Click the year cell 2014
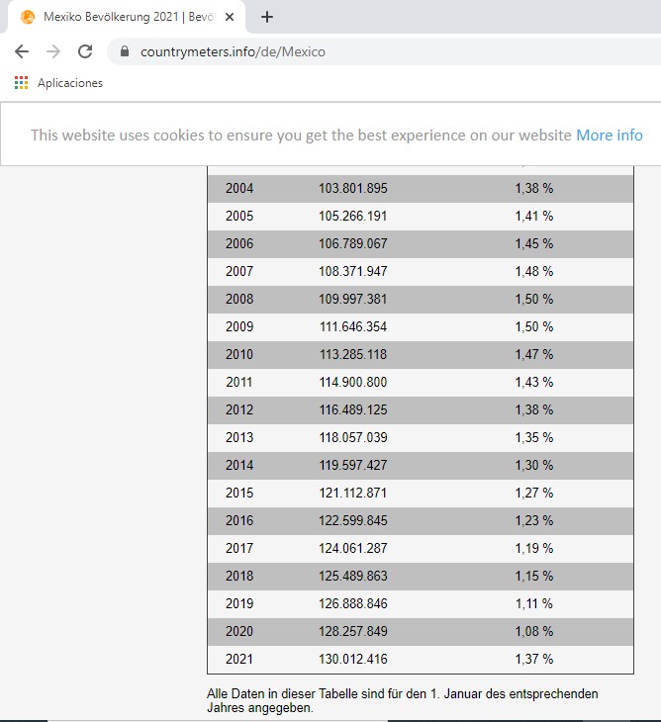The height and width of the screenshot is (722, 661). click(239, 465)
